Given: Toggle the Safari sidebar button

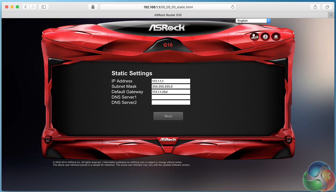Looking at the screenshot, I should [44, 7].
